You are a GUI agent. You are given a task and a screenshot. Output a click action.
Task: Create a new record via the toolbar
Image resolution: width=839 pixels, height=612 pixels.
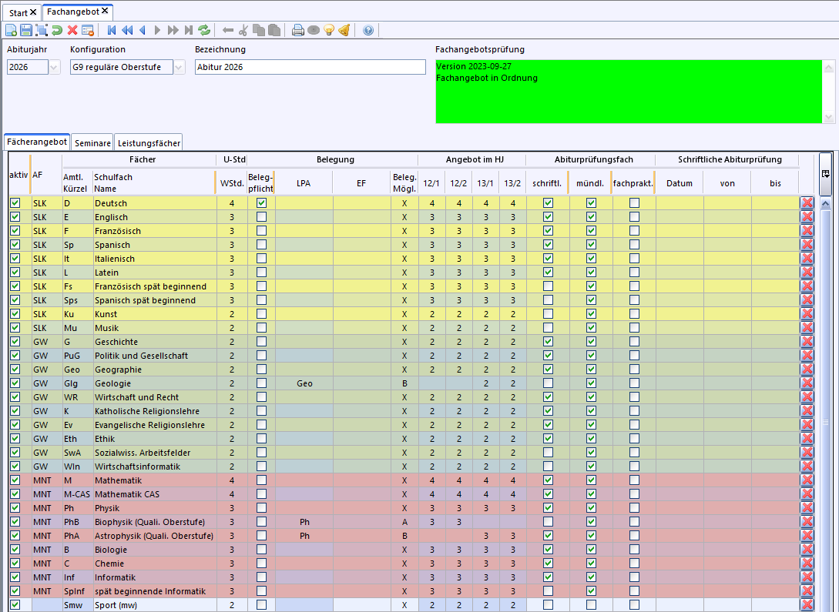pyautogui.click(x=11, y=31)
